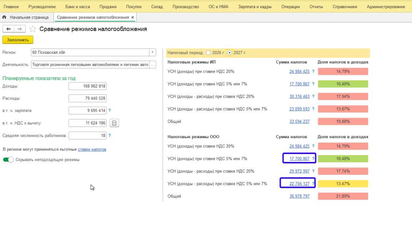Screen dimensions: 412x237
Task: Open help for ИП УСН (доходы - расходы) НДС 20%
Action: (313, 96)
